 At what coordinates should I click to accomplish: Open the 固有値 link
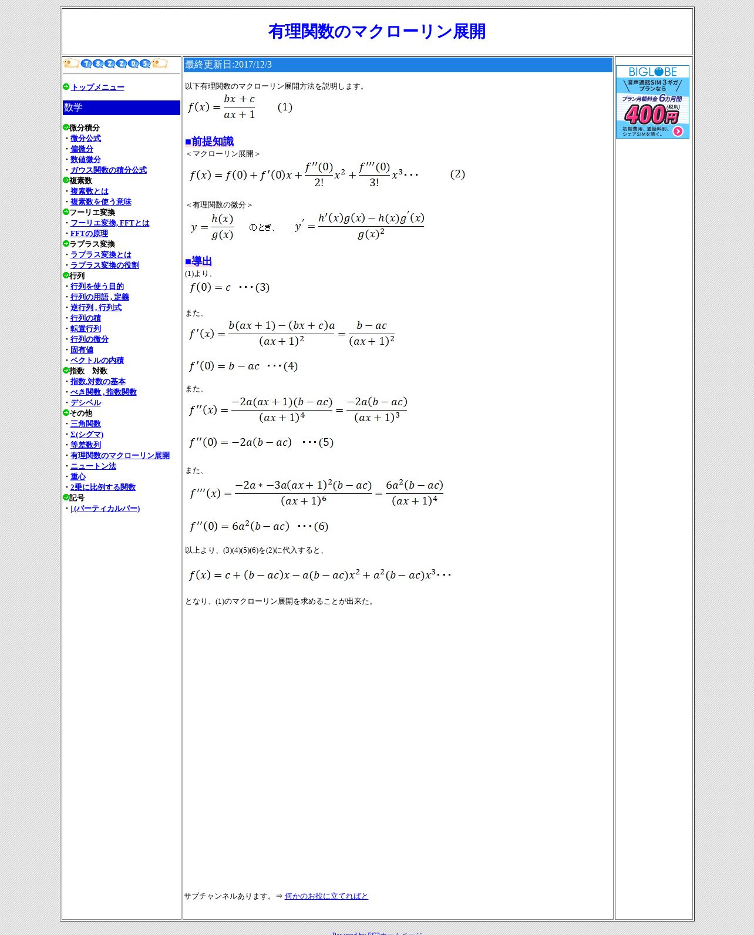(x=82, y=349)
